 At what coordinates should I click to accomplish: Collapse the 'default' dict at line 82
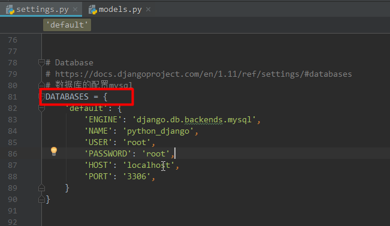coord(41,109)
